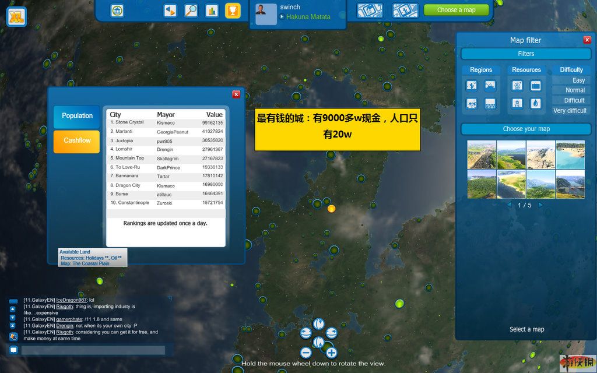The width and height of the screenshot is (597, 373).
Task: Toggle the oil derrick resource filter
Action: tap(517, 103)
